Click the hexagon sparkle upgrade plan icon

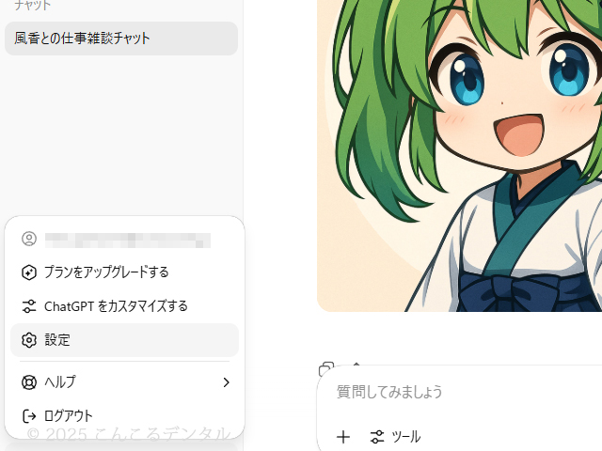(29, 272)
